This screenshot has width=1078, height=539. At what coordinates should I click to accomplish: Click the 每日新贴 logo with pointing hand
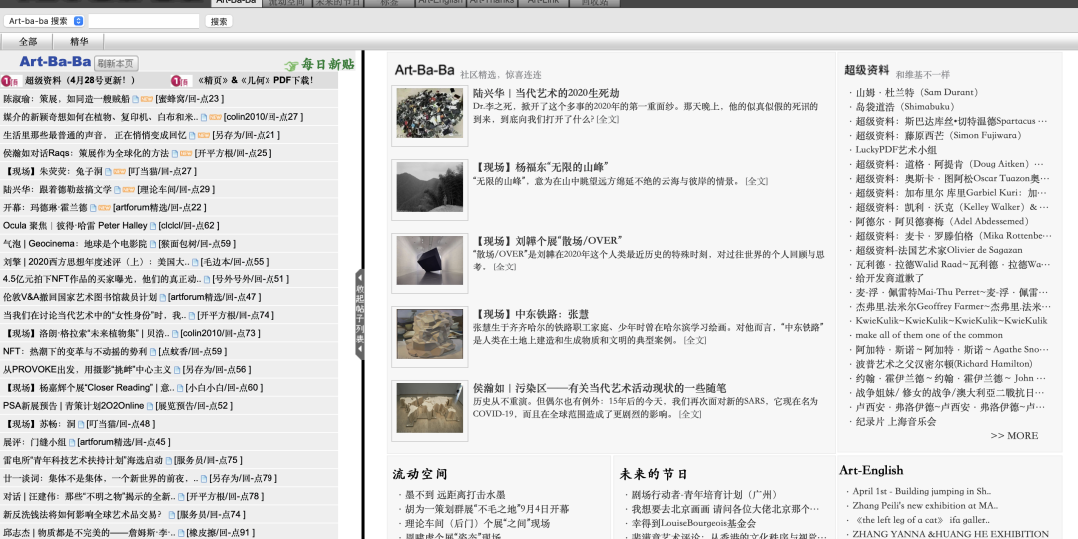(319, 64)
